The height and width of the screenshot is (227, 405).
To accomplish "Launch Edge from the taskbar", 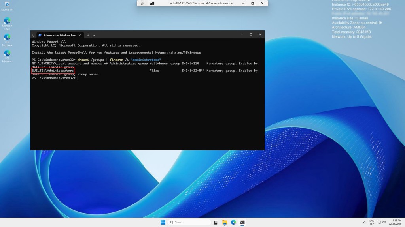I will tap(233, 222).
